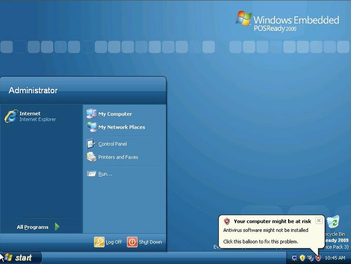Open Internet Explorer from the Start menu
The image size is (351, 264).
[29, 116]
